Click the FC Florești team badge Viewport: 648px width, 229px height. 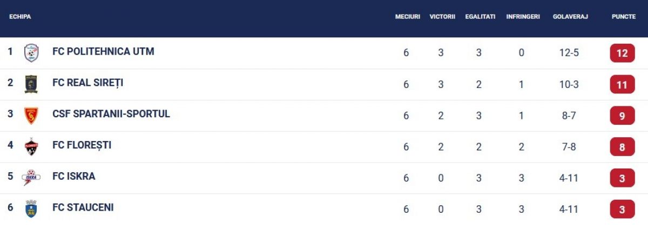click(31, 147)
